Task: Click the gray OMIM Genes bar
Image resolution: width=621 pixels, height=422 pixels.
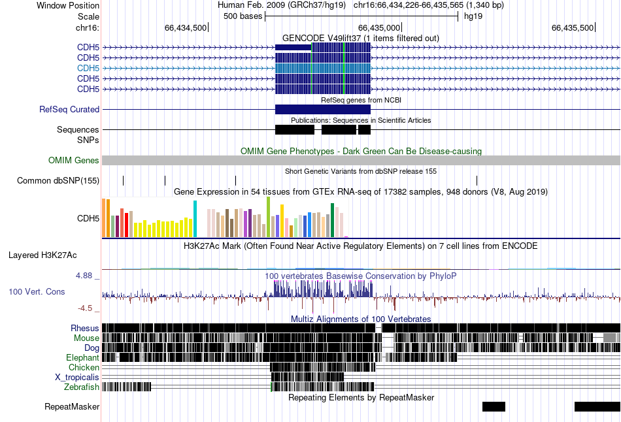Action: (361, 160)
